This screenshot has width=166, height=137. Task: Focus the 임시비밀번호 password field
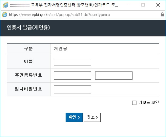coord(73,89)
